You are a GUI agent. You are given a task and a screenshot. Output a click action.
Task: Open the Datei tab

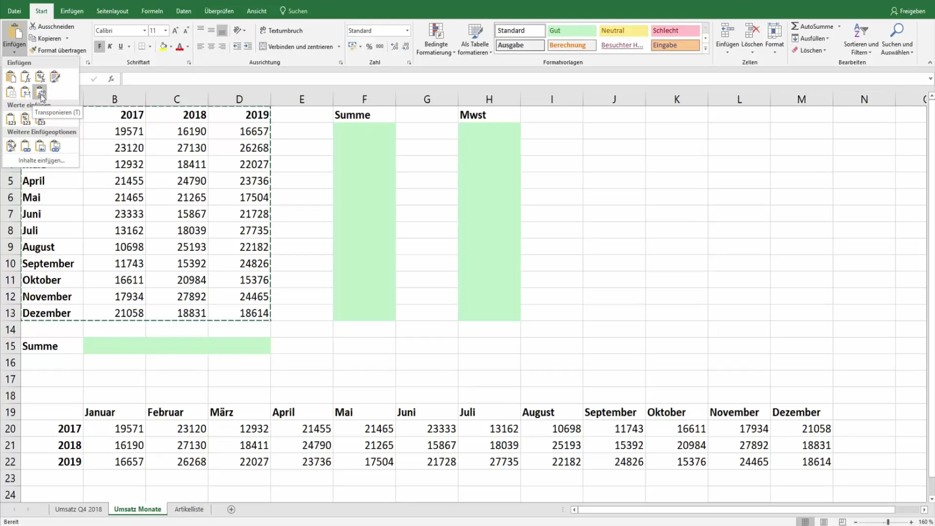(14, 11)
